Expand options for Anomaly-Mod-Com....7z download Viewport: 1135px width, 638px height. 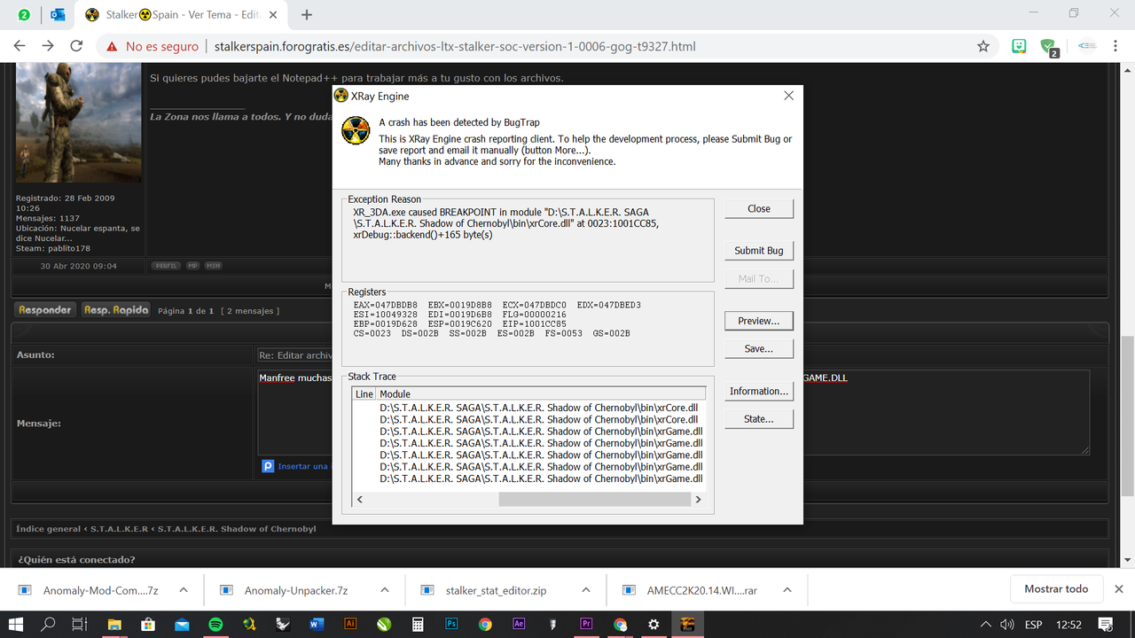point(183,590)
